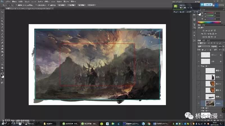Screen dimensions: 225x126
Task: Open the zoom tool preset picker arrow
Action: point(6,5)
